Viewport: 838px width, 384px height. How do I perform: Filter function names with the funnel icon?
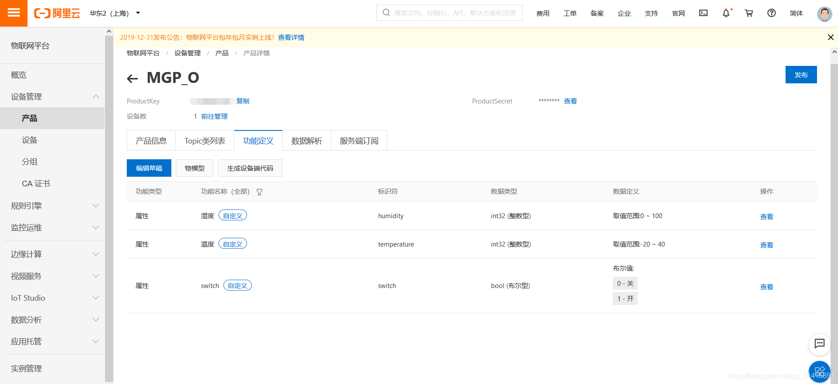259,192
